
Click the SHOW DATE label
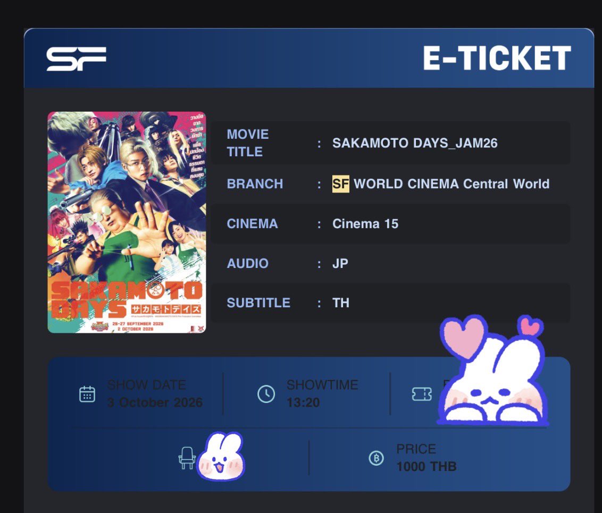(x=147, y=385)
